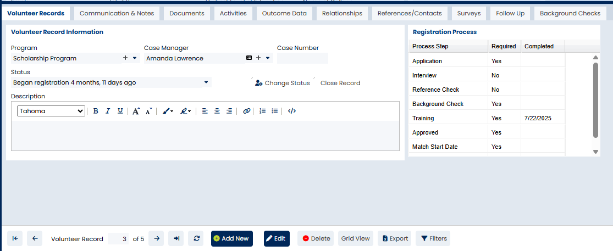Image resolution: width=613 pixels, height=251 pixels.
Task: Open text color brush picker
Action: (x=168, y=111)
